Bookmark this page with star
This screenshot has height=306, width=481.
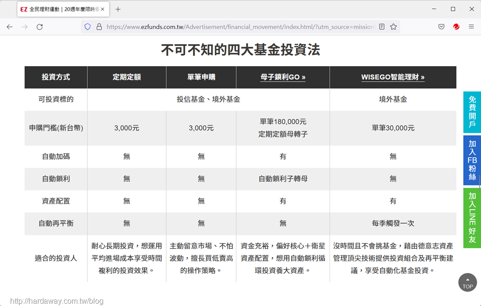394,27
